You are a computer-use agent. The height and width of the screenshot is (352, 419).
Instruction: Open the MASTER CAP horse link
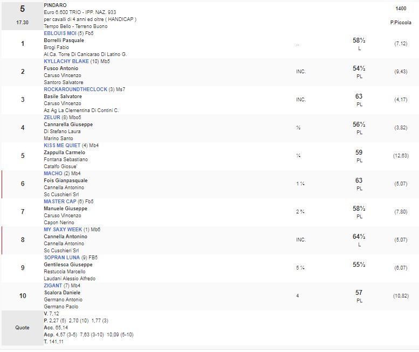click(60, 202)
